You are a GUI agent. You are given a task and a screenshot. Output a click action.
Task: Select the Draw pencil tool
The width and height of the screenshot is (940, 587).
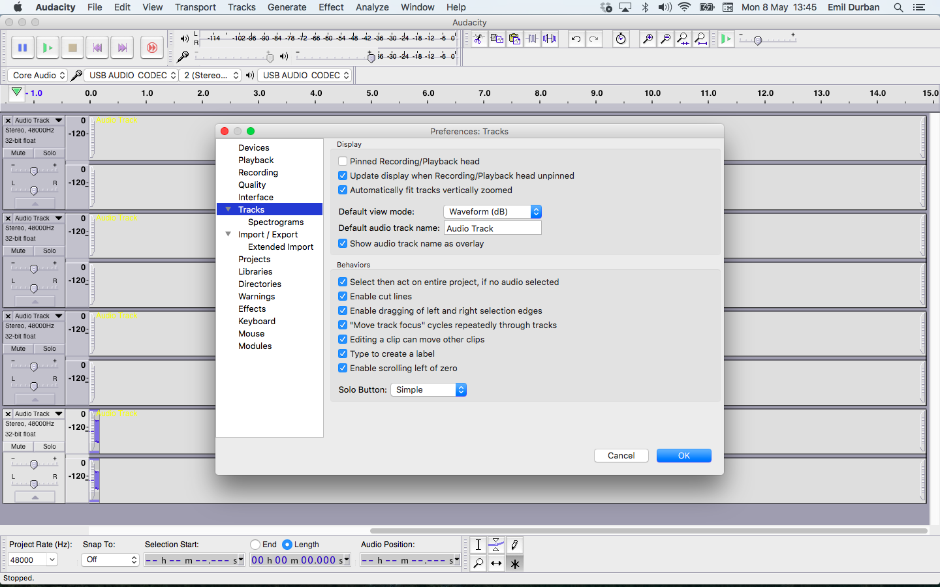pyautogui.click(x=514, y=545)
